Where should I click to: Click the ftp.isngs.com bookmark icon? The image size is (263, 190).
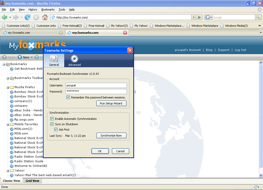[12, 120]
